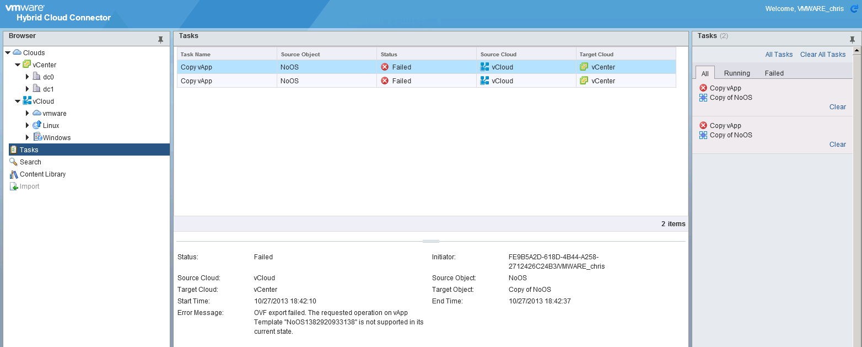
Task: Click the Clear All Tasks link
Action: [x=822, y=54]
